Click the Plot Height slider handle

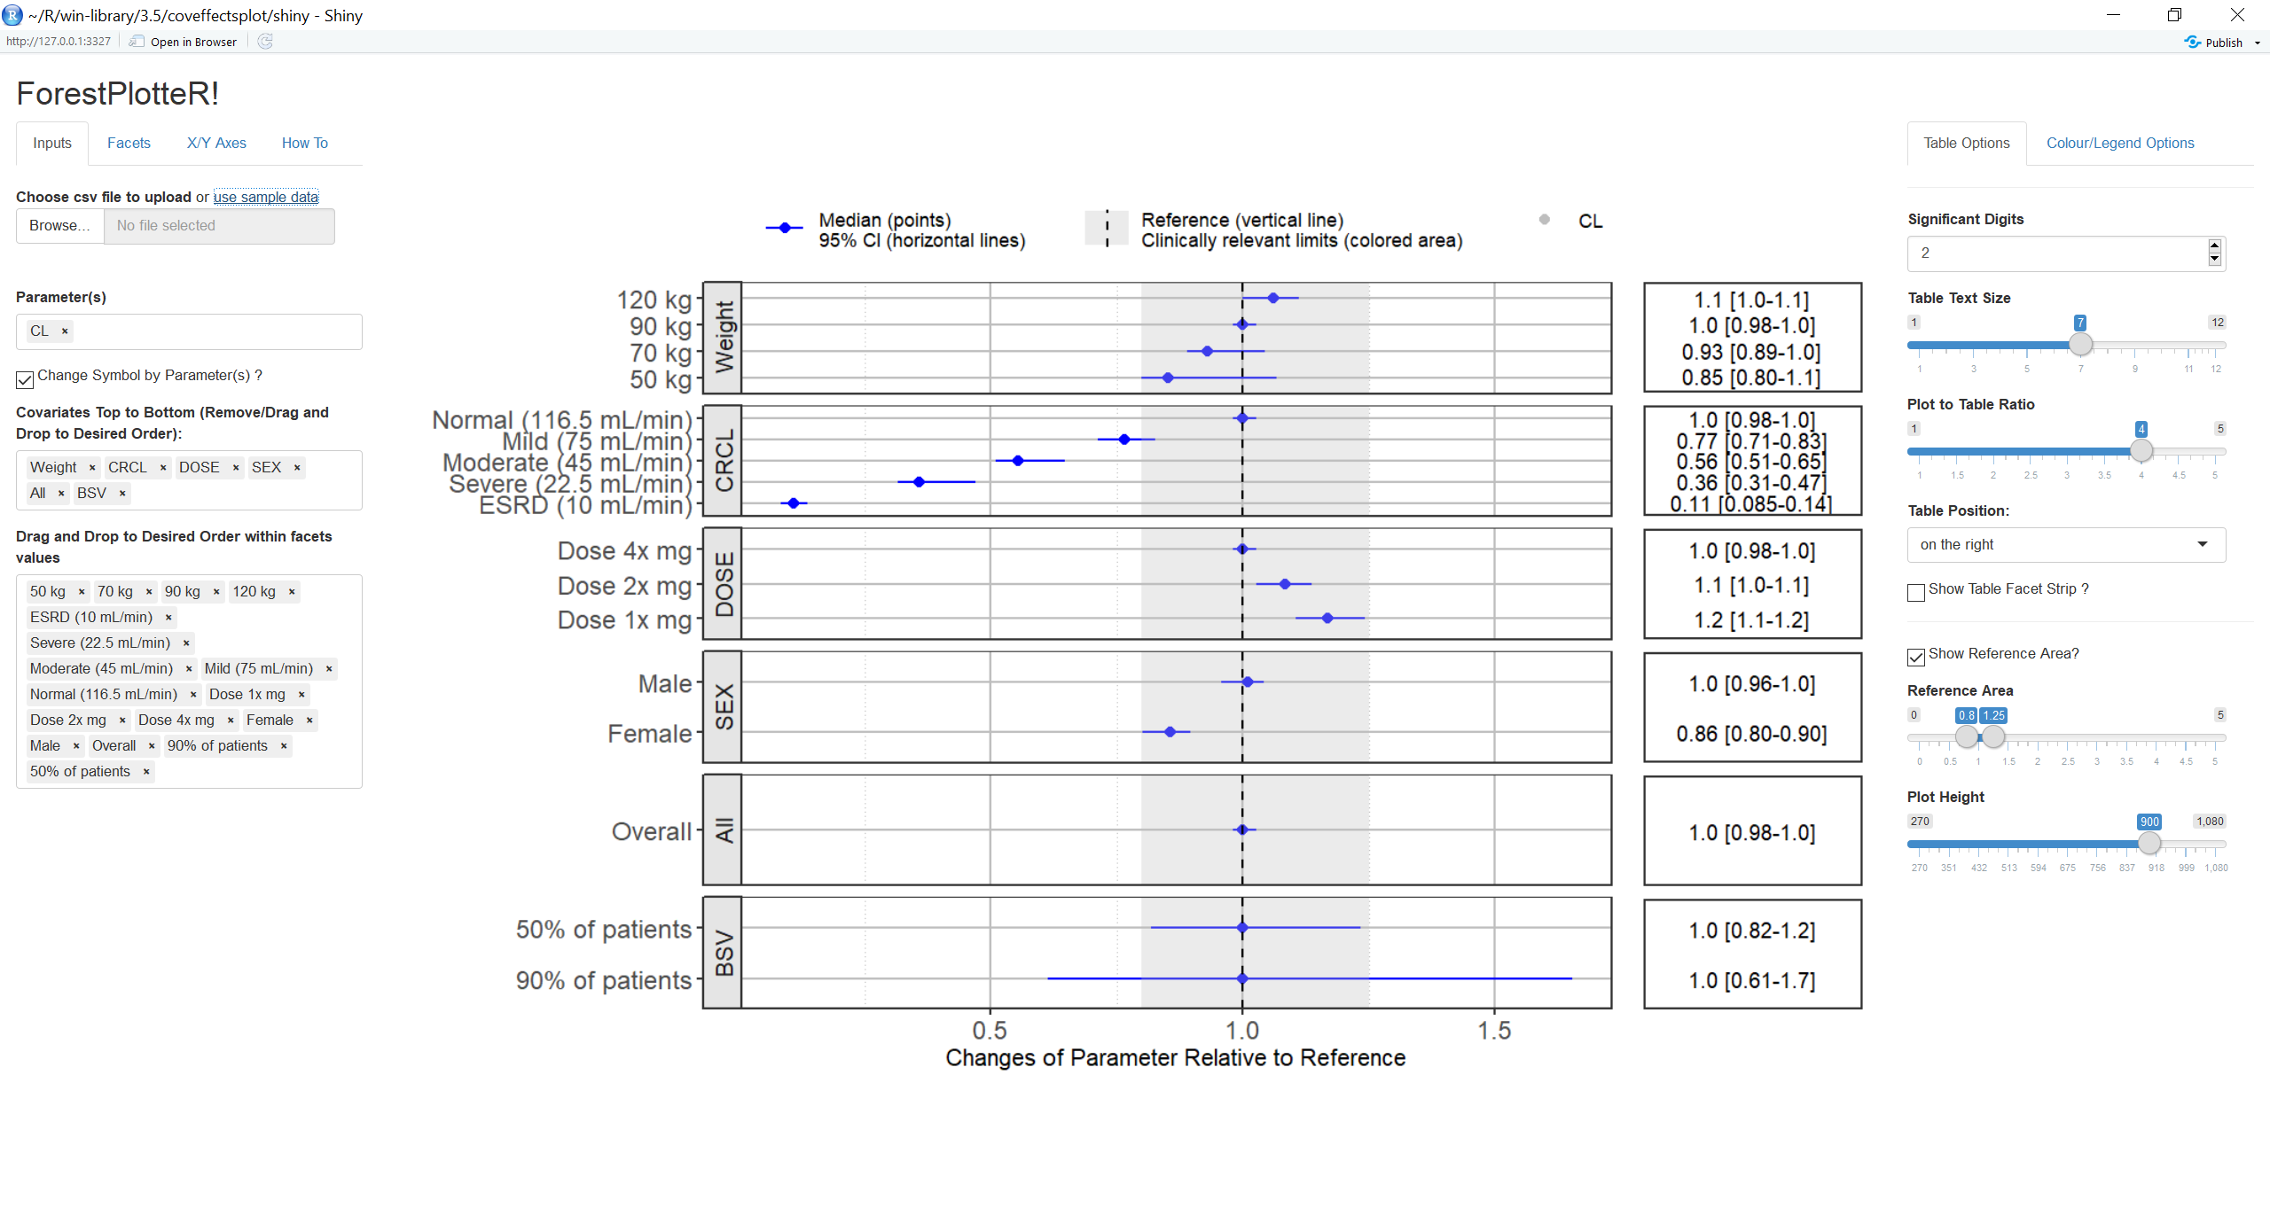tap(2149, 844)
